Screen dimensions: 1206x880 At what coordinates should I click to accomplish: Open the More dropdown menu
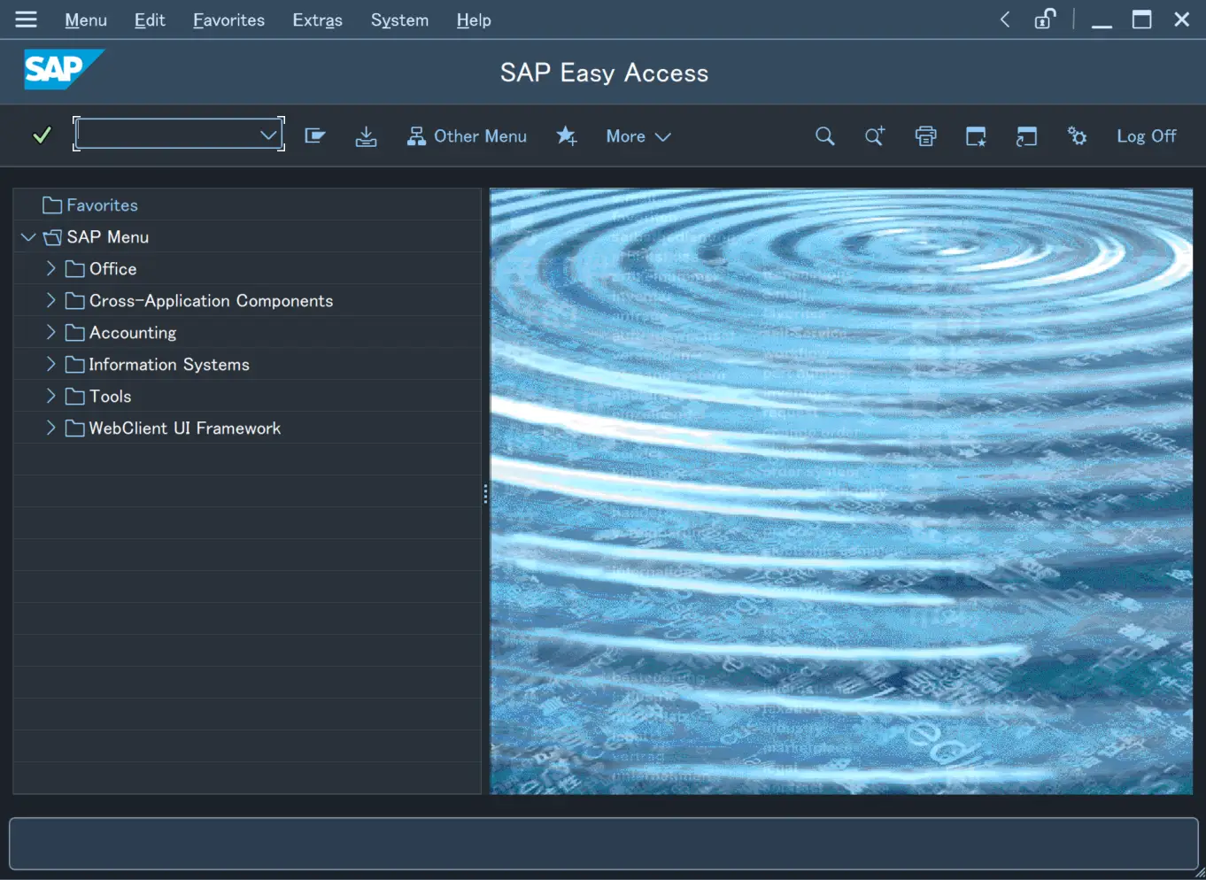point(638,135)
